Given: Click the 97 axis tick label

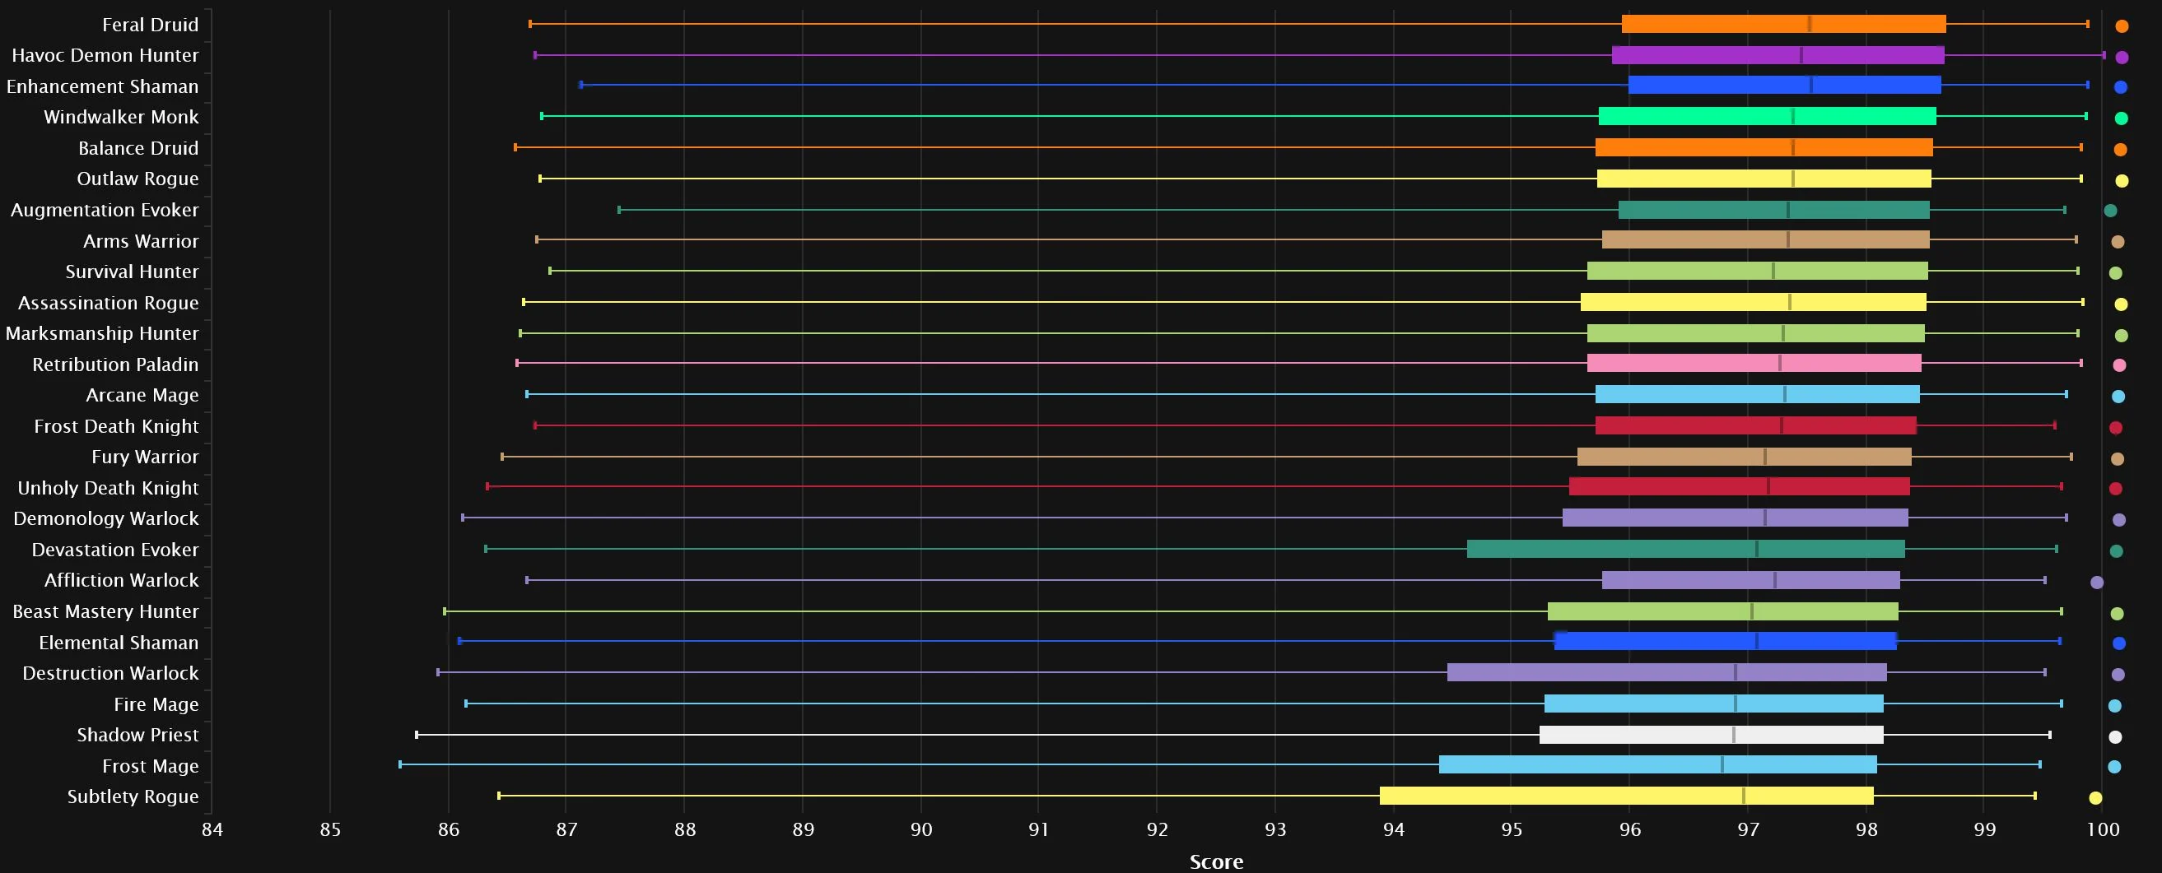Looking at the screenshot, I should click(1748, 829).
